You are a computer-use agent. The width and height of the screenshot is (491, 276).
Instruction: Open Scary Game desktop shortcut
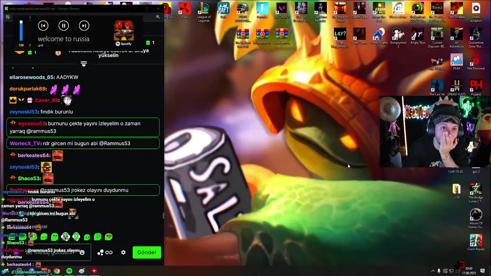click(x=359, y=37)
